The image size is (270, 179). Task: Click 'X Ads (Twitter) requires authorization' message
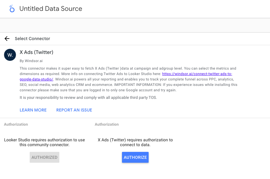tap(135, 142)
